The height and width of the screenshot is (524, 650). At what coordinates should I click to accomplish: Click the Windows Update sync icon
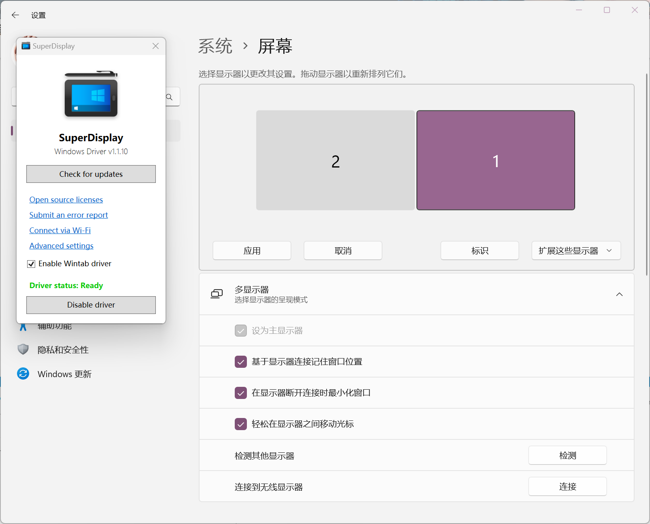(x=23, y=373)
